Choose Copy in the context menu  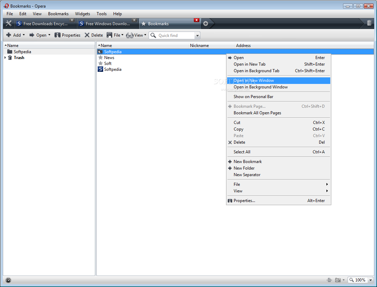click(279, 129)
